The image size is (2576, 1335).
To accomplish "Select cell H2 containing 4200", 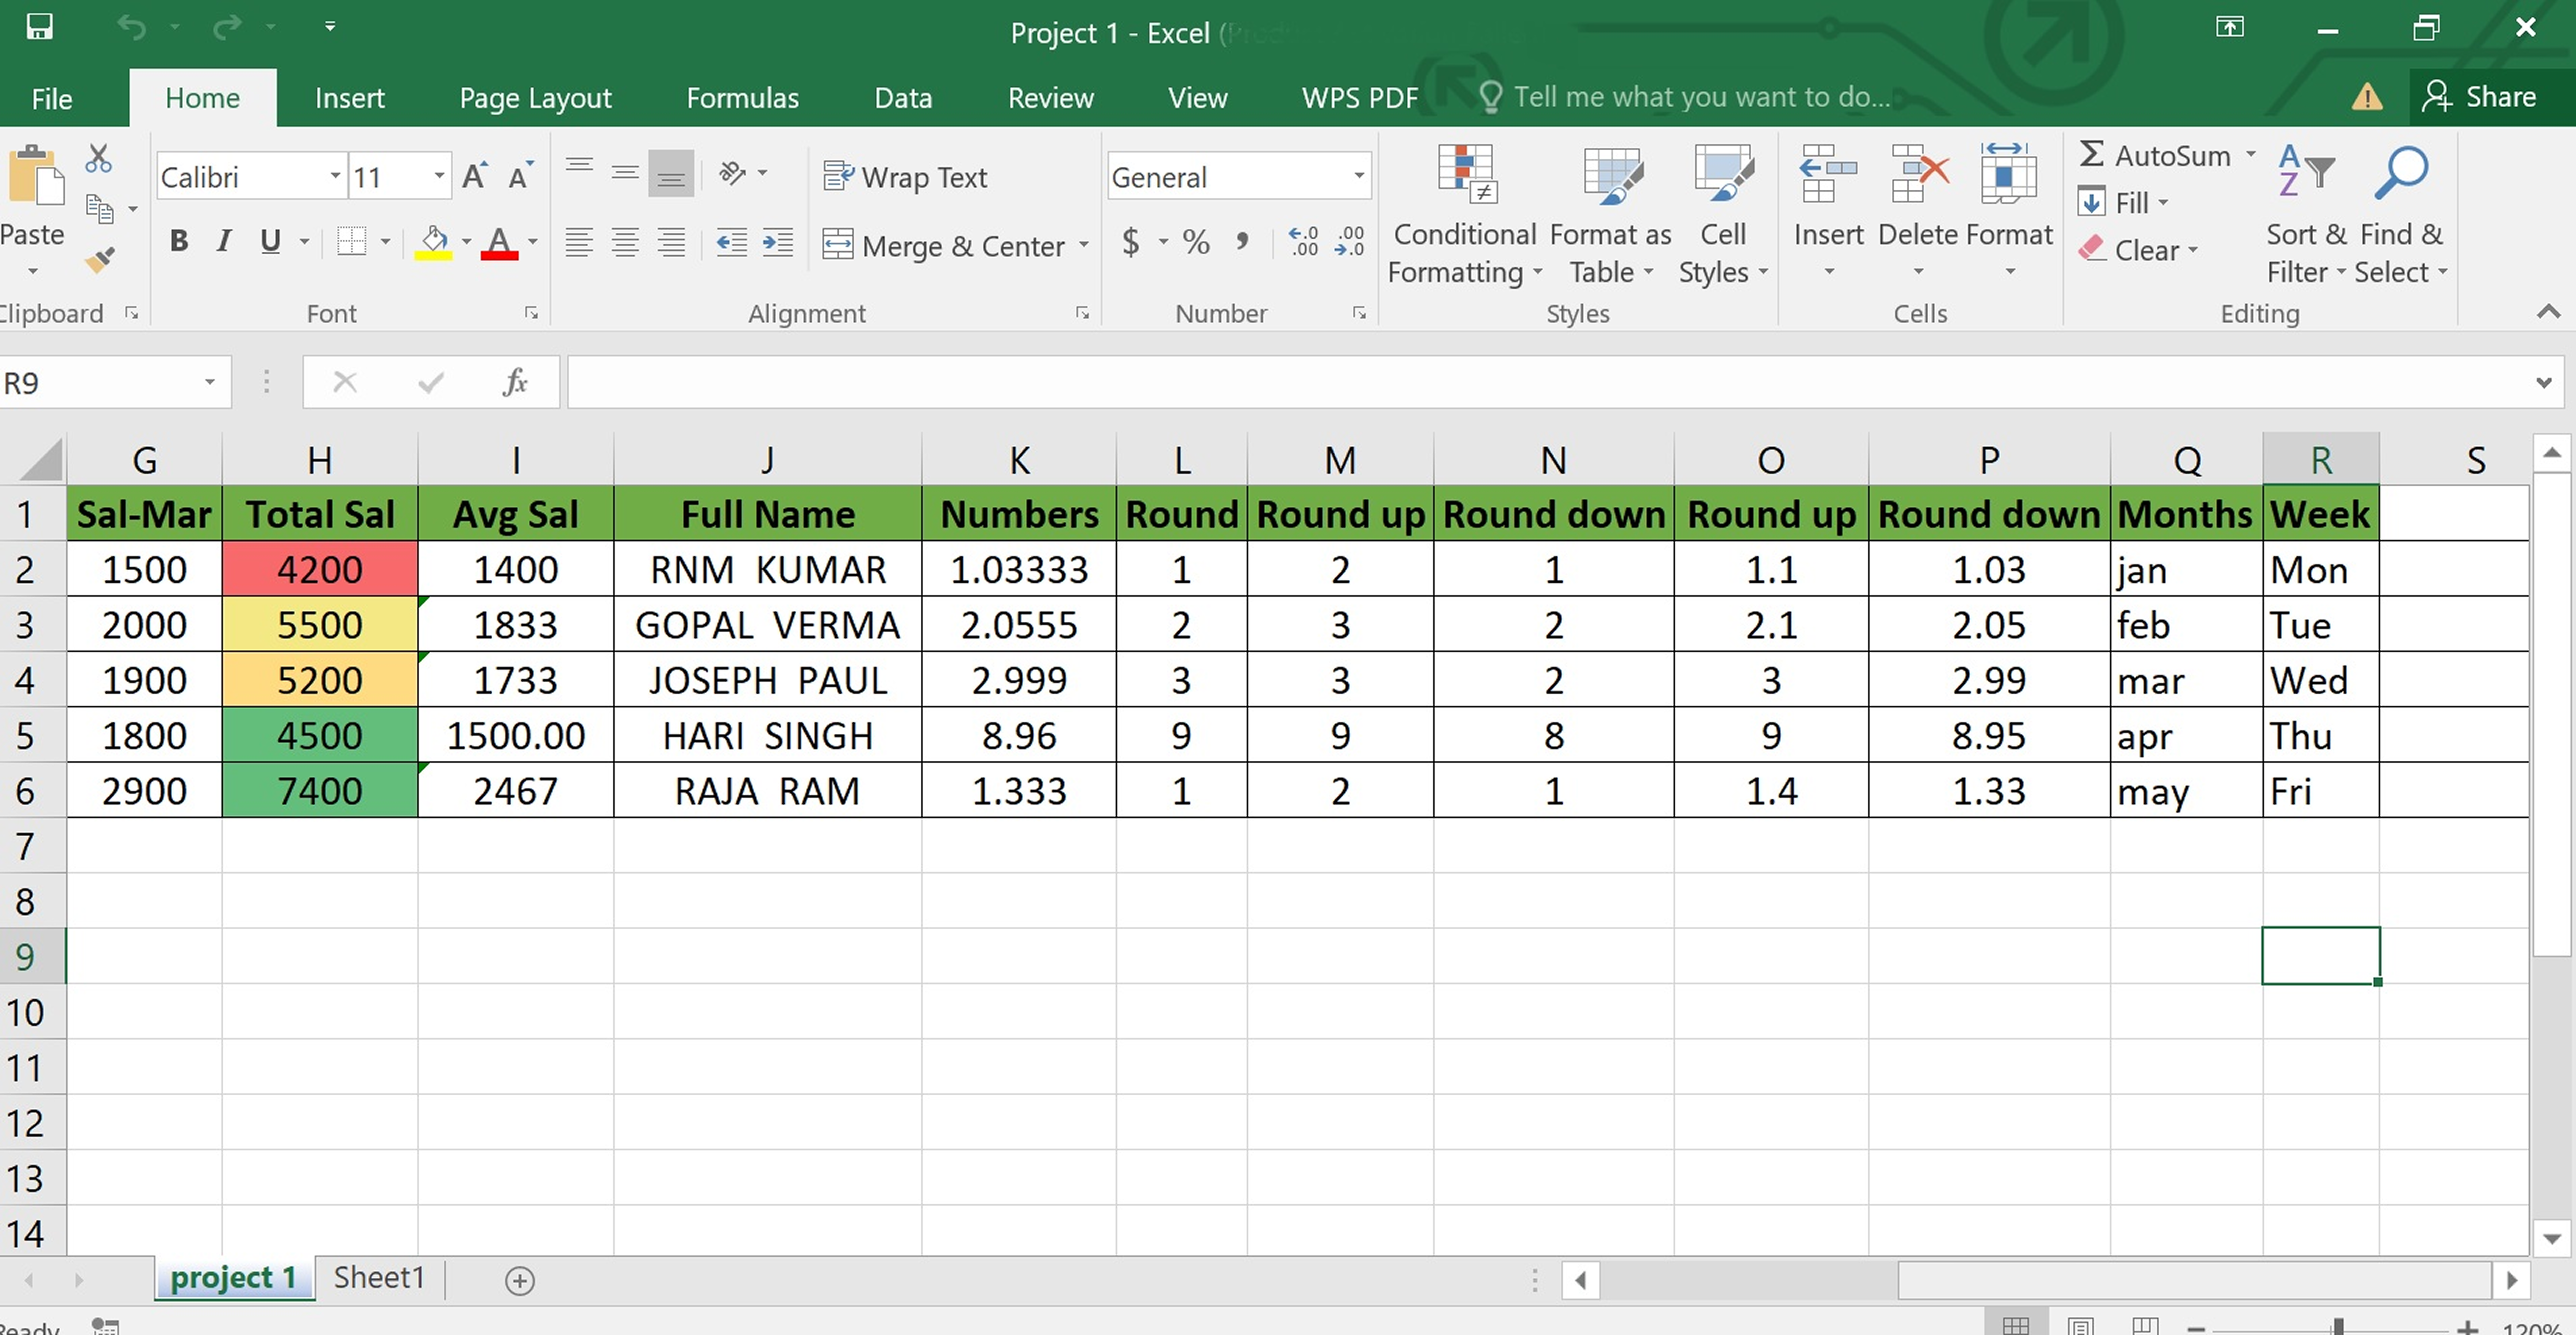I will (x=320, y=569).
